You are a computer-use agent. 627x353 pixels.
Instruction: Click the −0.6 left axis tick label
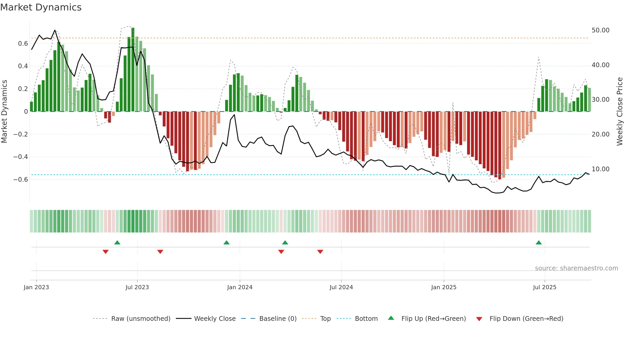coord(21,179)
